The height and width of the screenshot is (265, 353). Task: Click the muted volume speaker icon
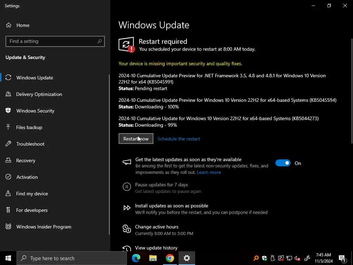click(297, 258)
